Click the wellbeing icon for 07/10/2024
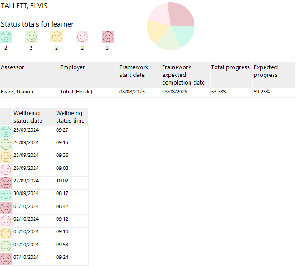This screenshot has height=267, width=296. [x=6, y=259]
